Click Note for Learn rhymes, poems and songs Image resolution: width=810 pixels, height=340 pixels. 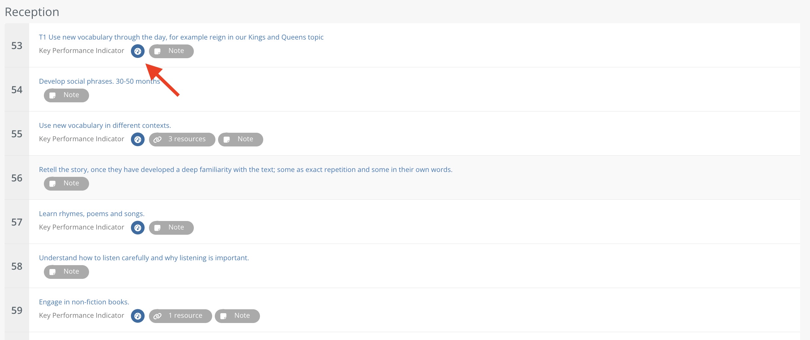coord(171,228)
